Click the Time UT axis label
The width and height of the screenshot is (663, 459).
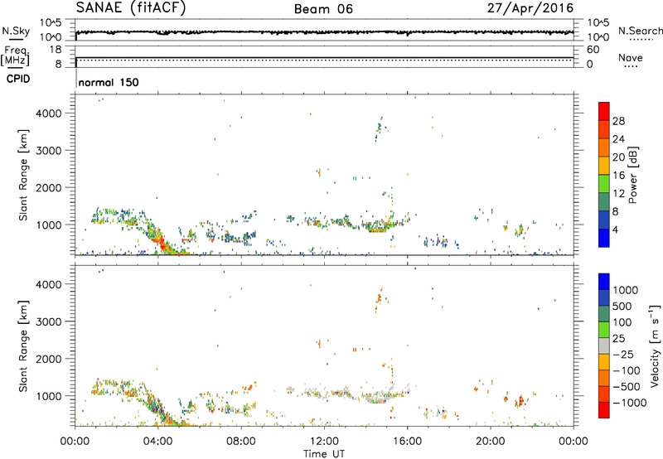(324, 453)
